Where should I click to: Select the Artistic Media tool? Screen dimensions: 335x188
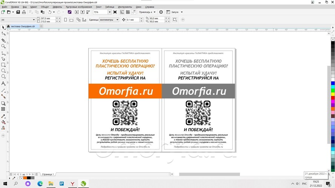(x=3, y=59)
